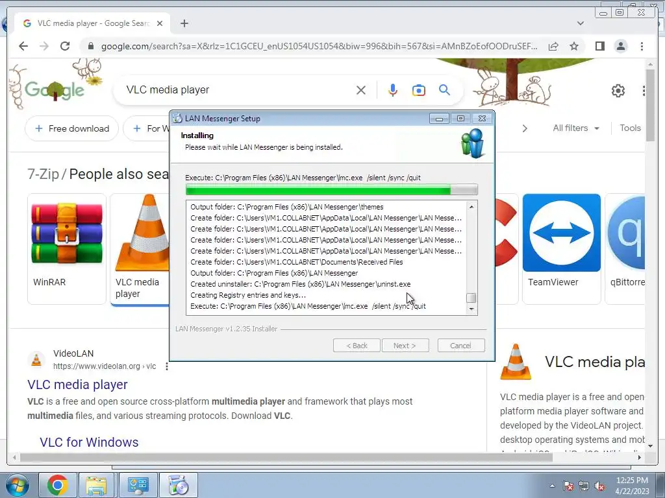Image resolution: width=665 pixels, height=498 pixels.
Task: Open the search Tools option
Action: coord(630,128)
